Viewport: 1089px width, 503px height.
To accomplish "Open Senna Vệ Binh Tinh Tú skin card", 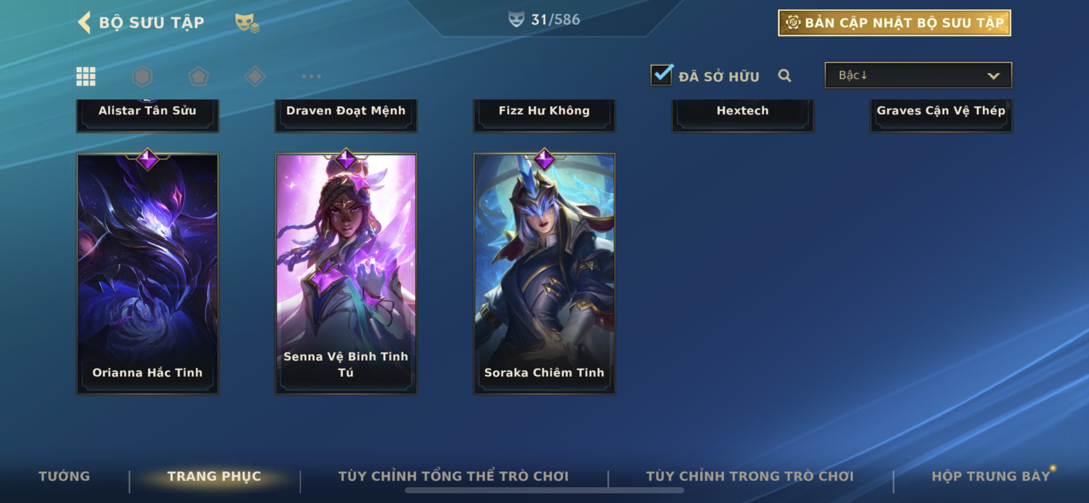I will 346,273.
